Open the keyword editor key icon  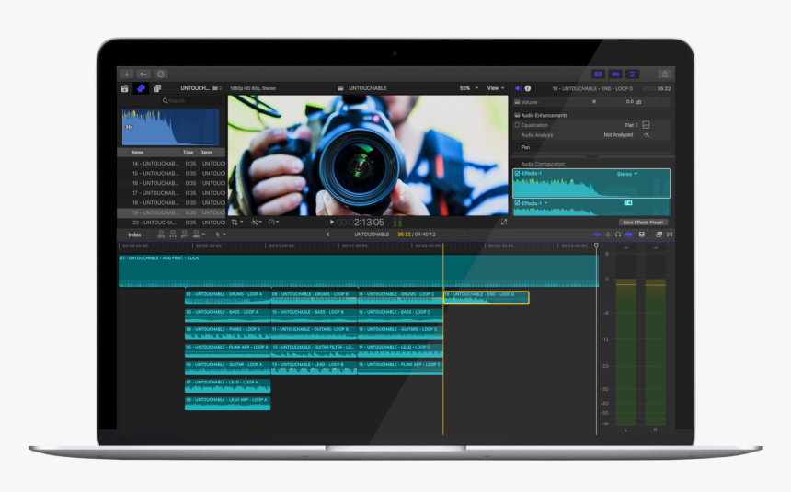pyautogui.click(x=143, y=74)
